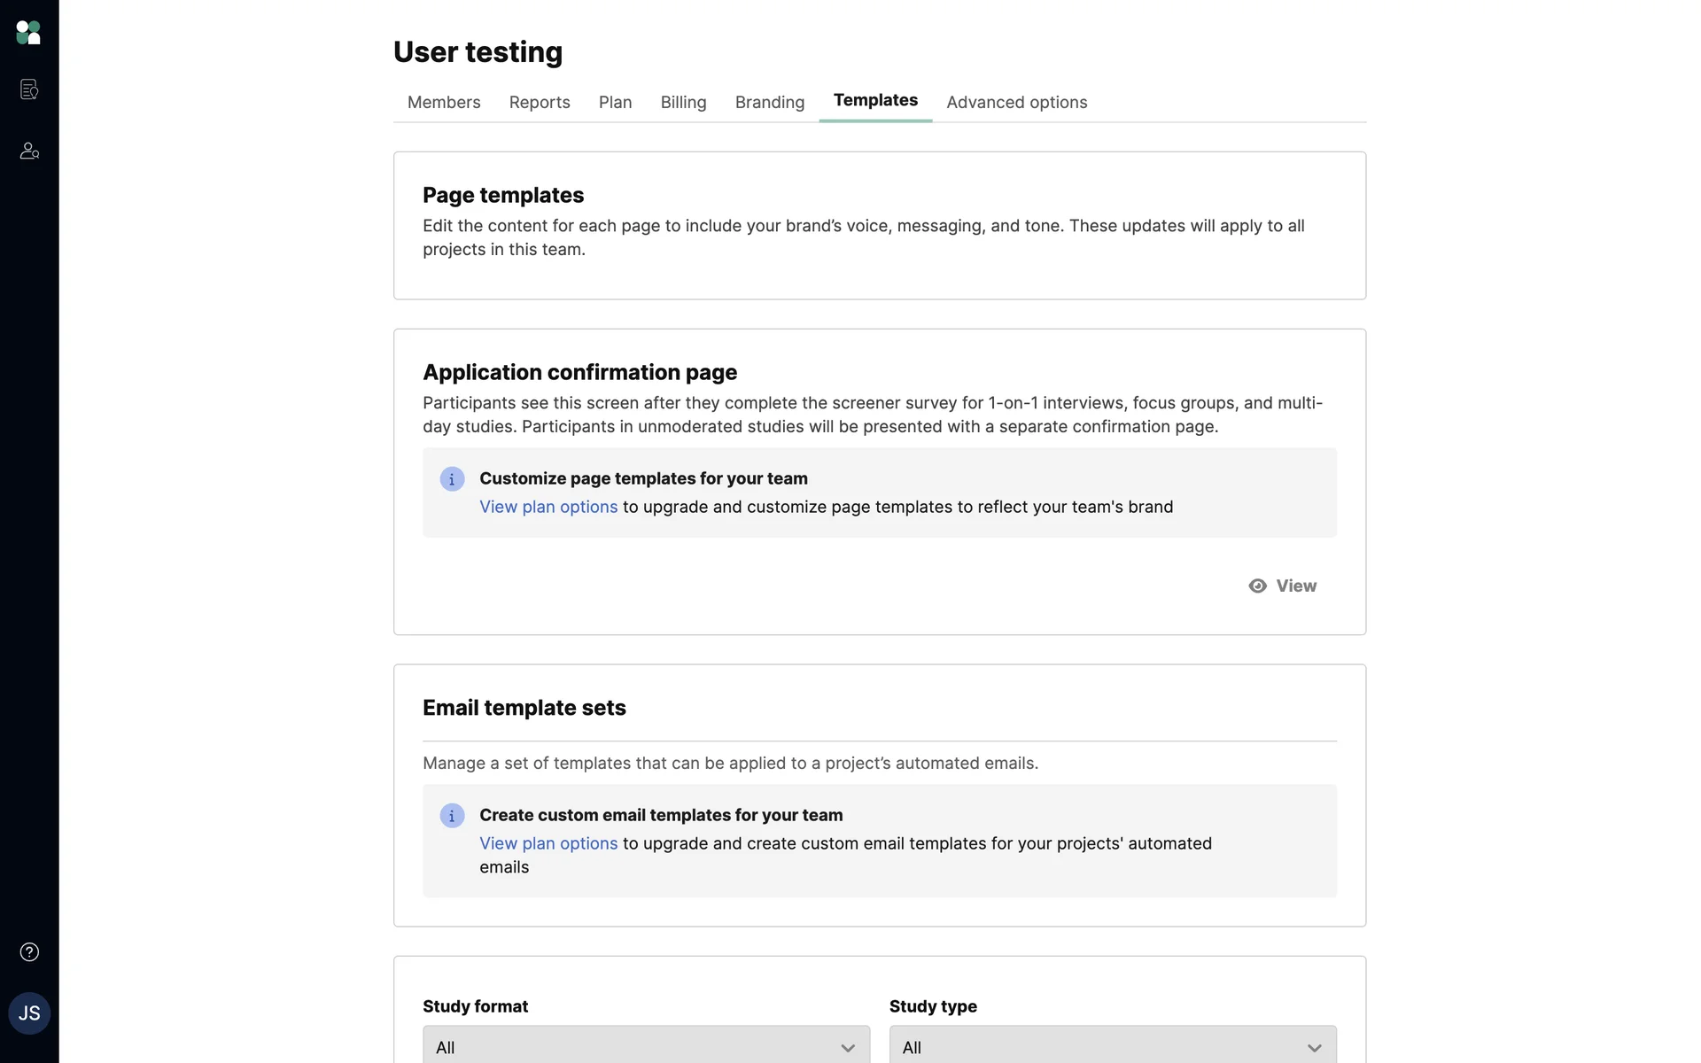Image resolution: width=1701 pixels, height=1063 pixels.
Task: Click View plan options for email templates
Action: tap(548, 843)
